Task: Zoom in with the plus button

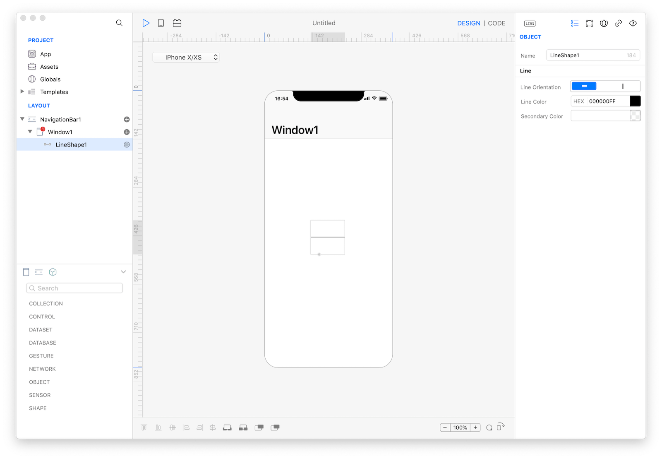Action: [x=475, y=428]
